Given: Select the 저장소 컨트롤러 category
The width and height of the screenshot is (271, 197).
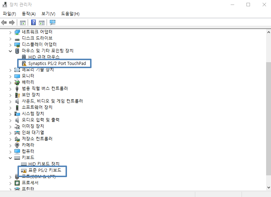Looking at the screenshot, I should 37,139.
